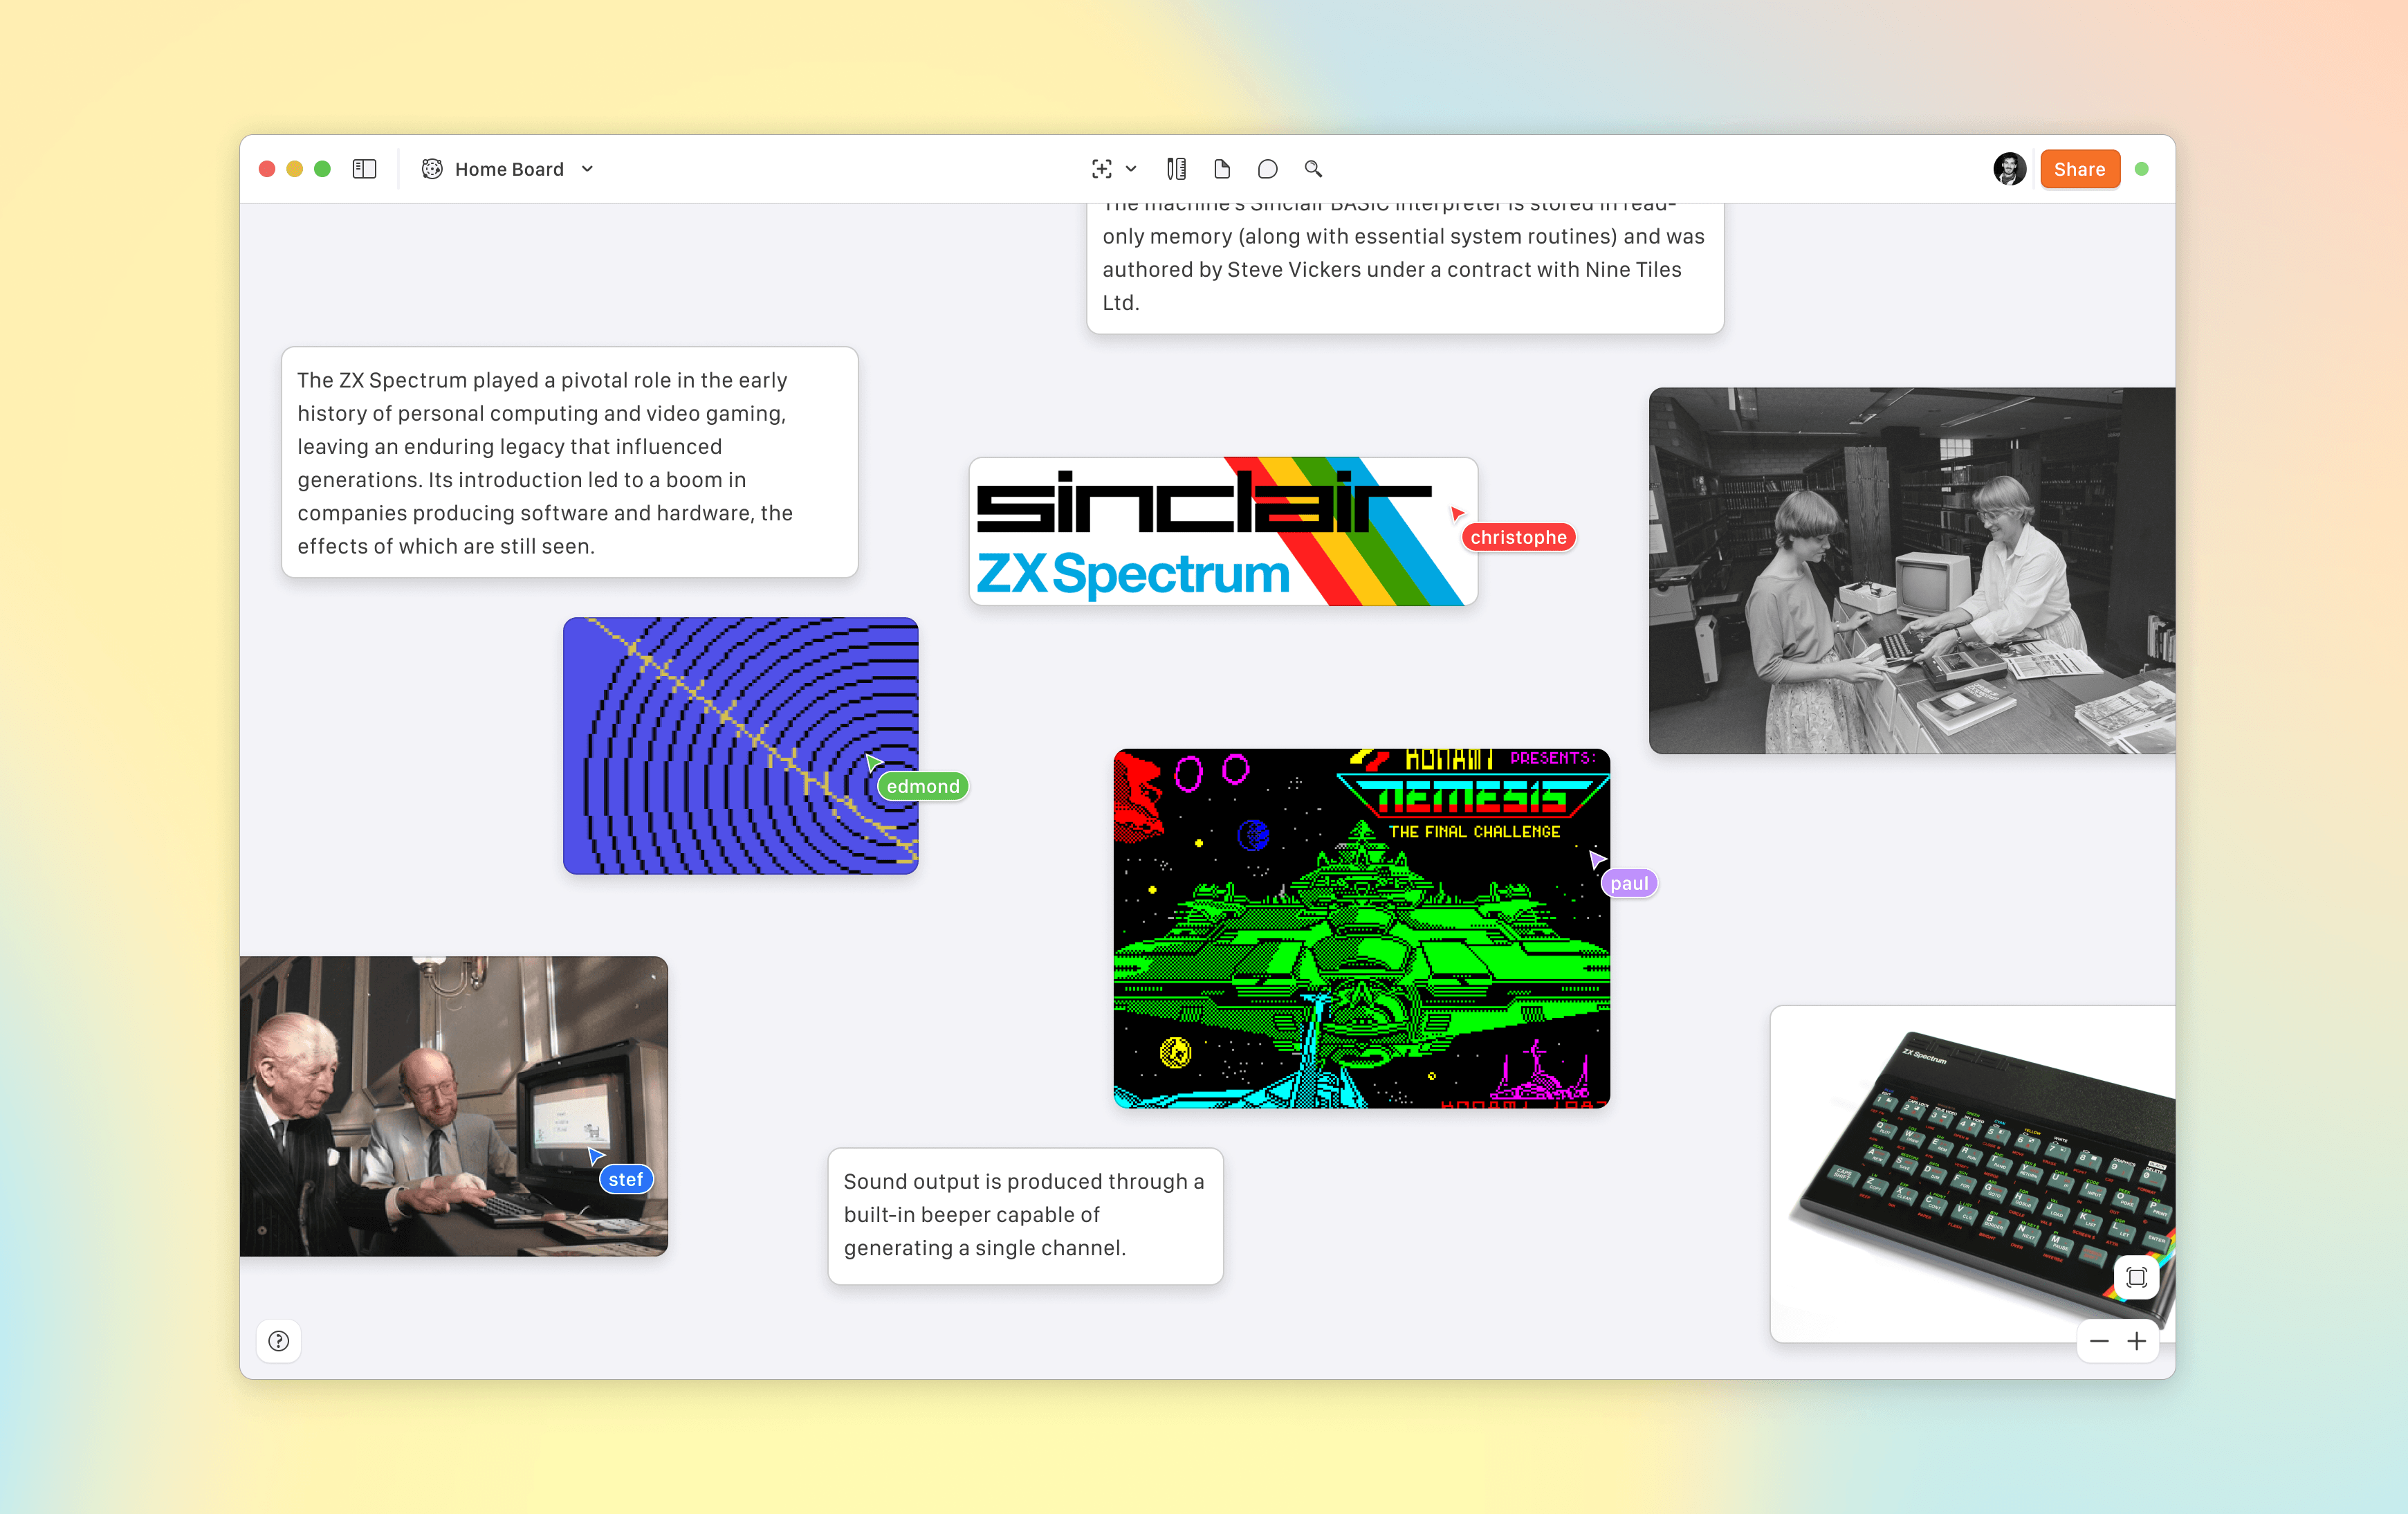
Task: Open the help question mark button
Action: [x=279, y=1341]
